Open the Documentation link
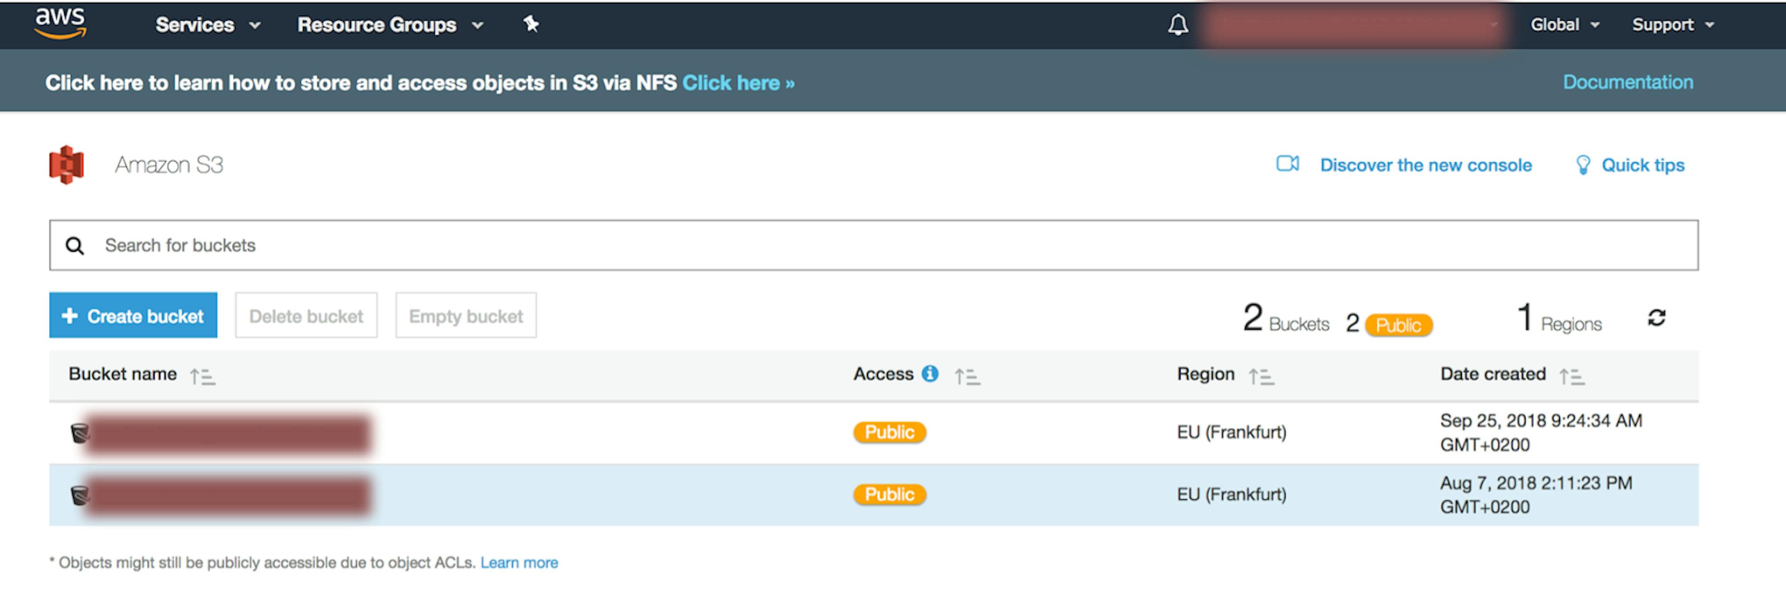This screenshot has width=1786, height=597. click(1628, 82)
